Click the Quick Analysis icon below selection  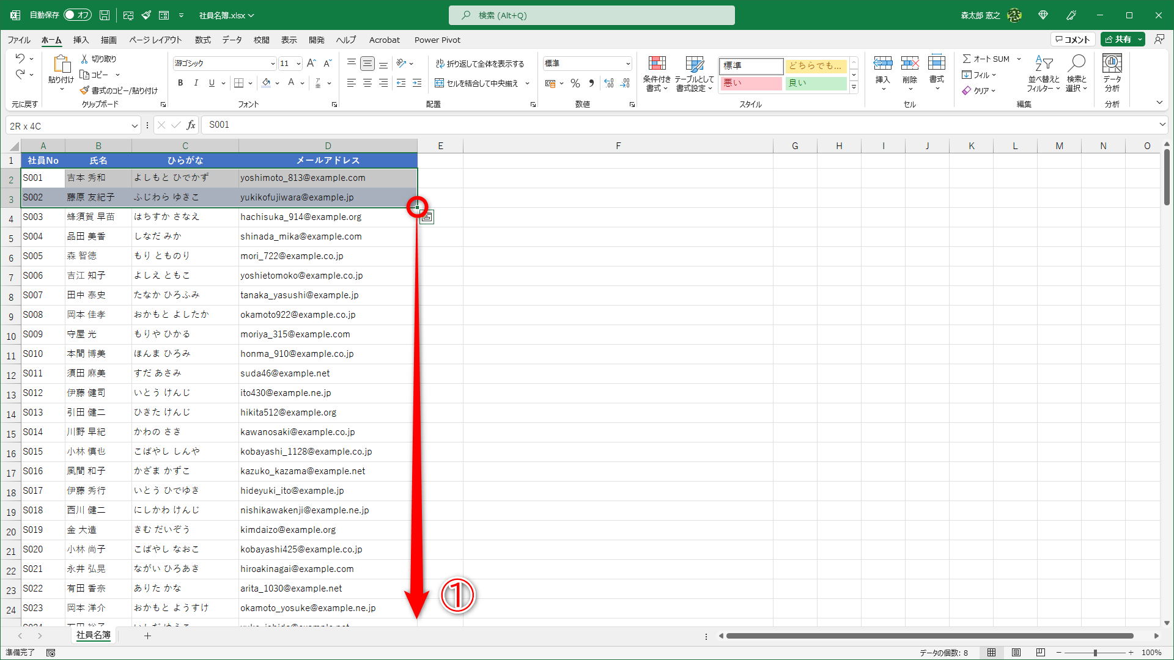pyautogui.click(x=427, y=217)
